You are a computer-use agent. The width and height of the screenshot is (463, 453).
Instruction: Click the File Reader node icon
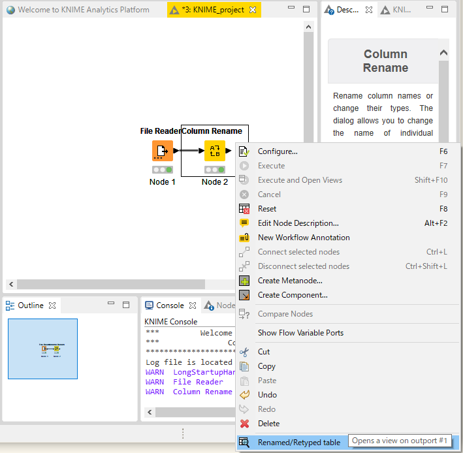[163, 151]
